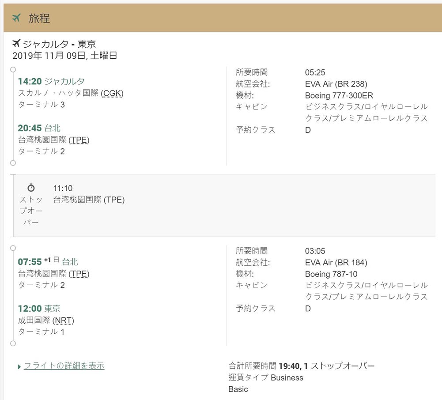
Task: Select the date 2019年 11月 09日, 土曜日
Action: pyautogui.click(x=64, y=56)
